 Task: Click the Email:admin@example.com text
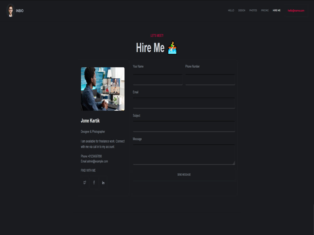coord(94,161)
